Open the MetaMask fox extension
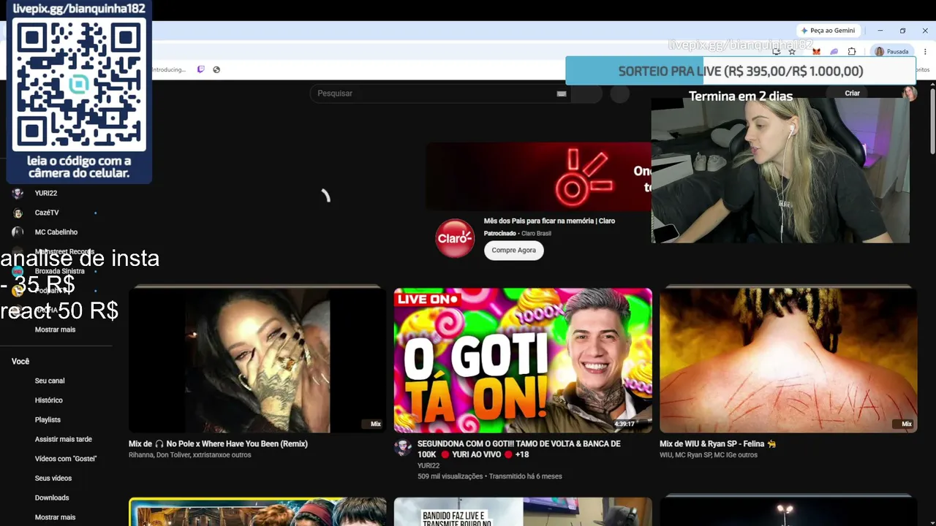The width and height of the screenshot is (936, 526). click(x=817, y=52)
